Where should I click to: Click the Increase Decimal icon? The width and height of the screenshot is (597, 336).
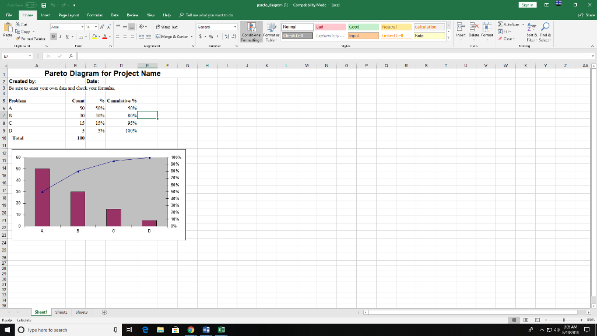click(227, 37)
